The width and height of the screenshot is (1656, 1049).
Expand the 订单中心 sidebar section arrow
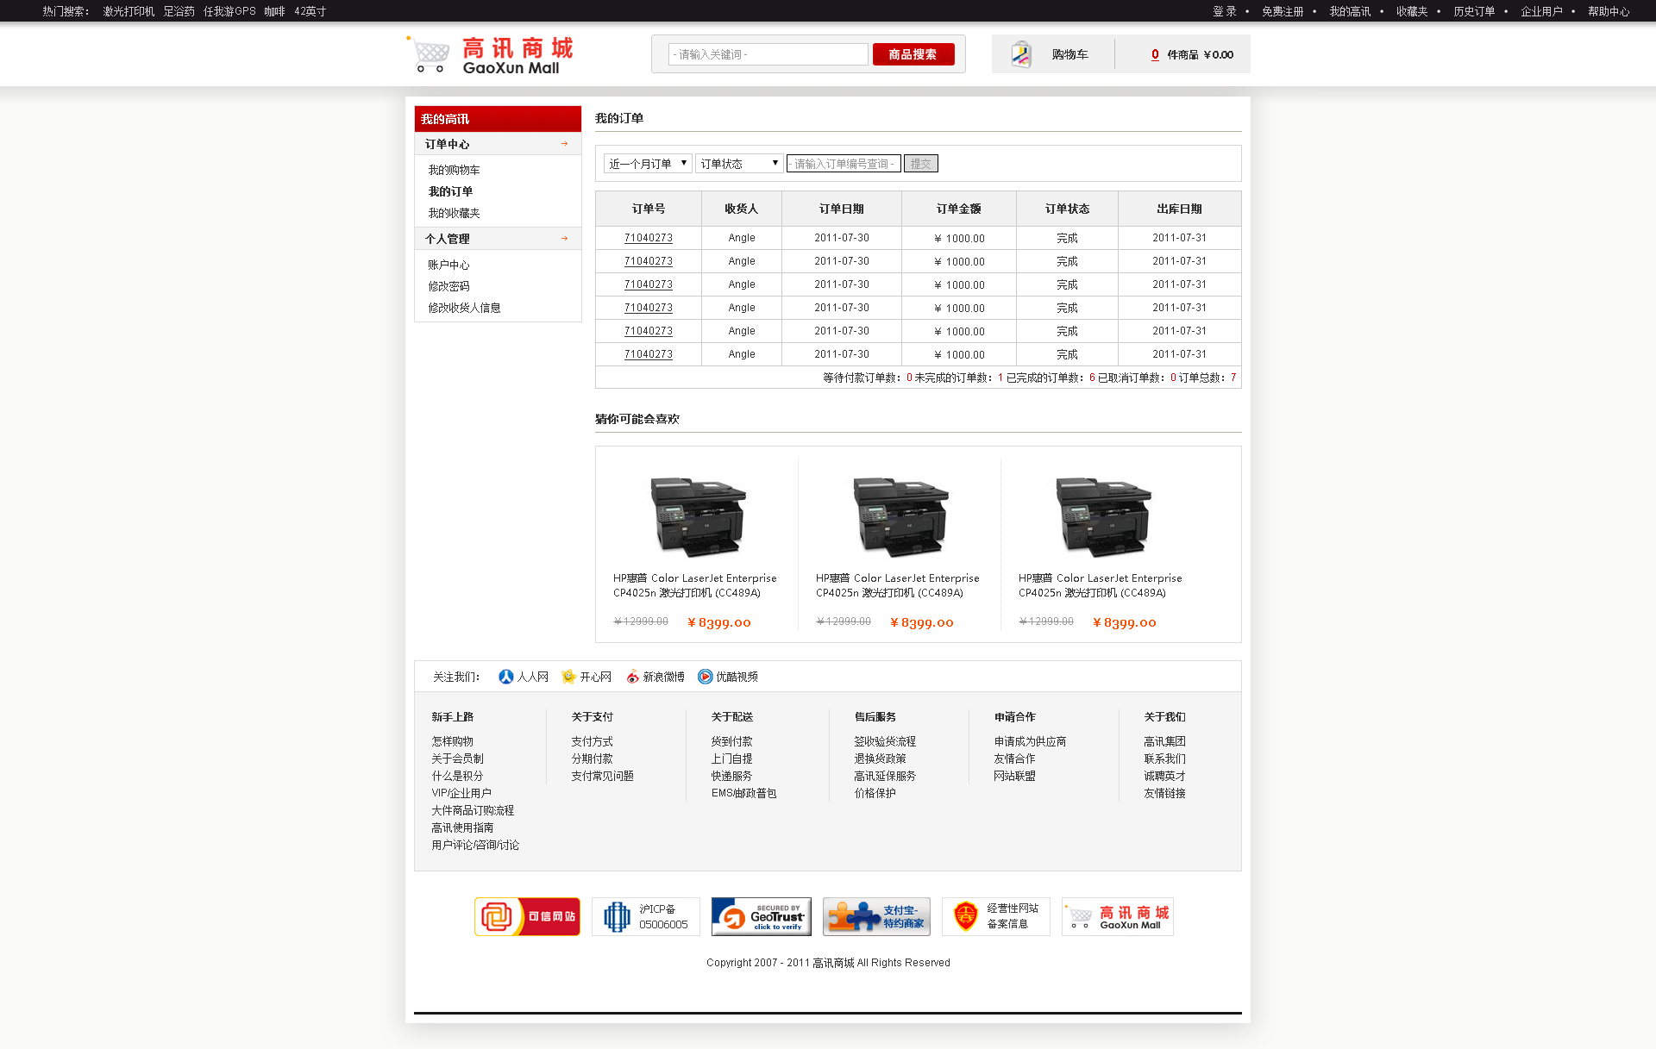565,144
